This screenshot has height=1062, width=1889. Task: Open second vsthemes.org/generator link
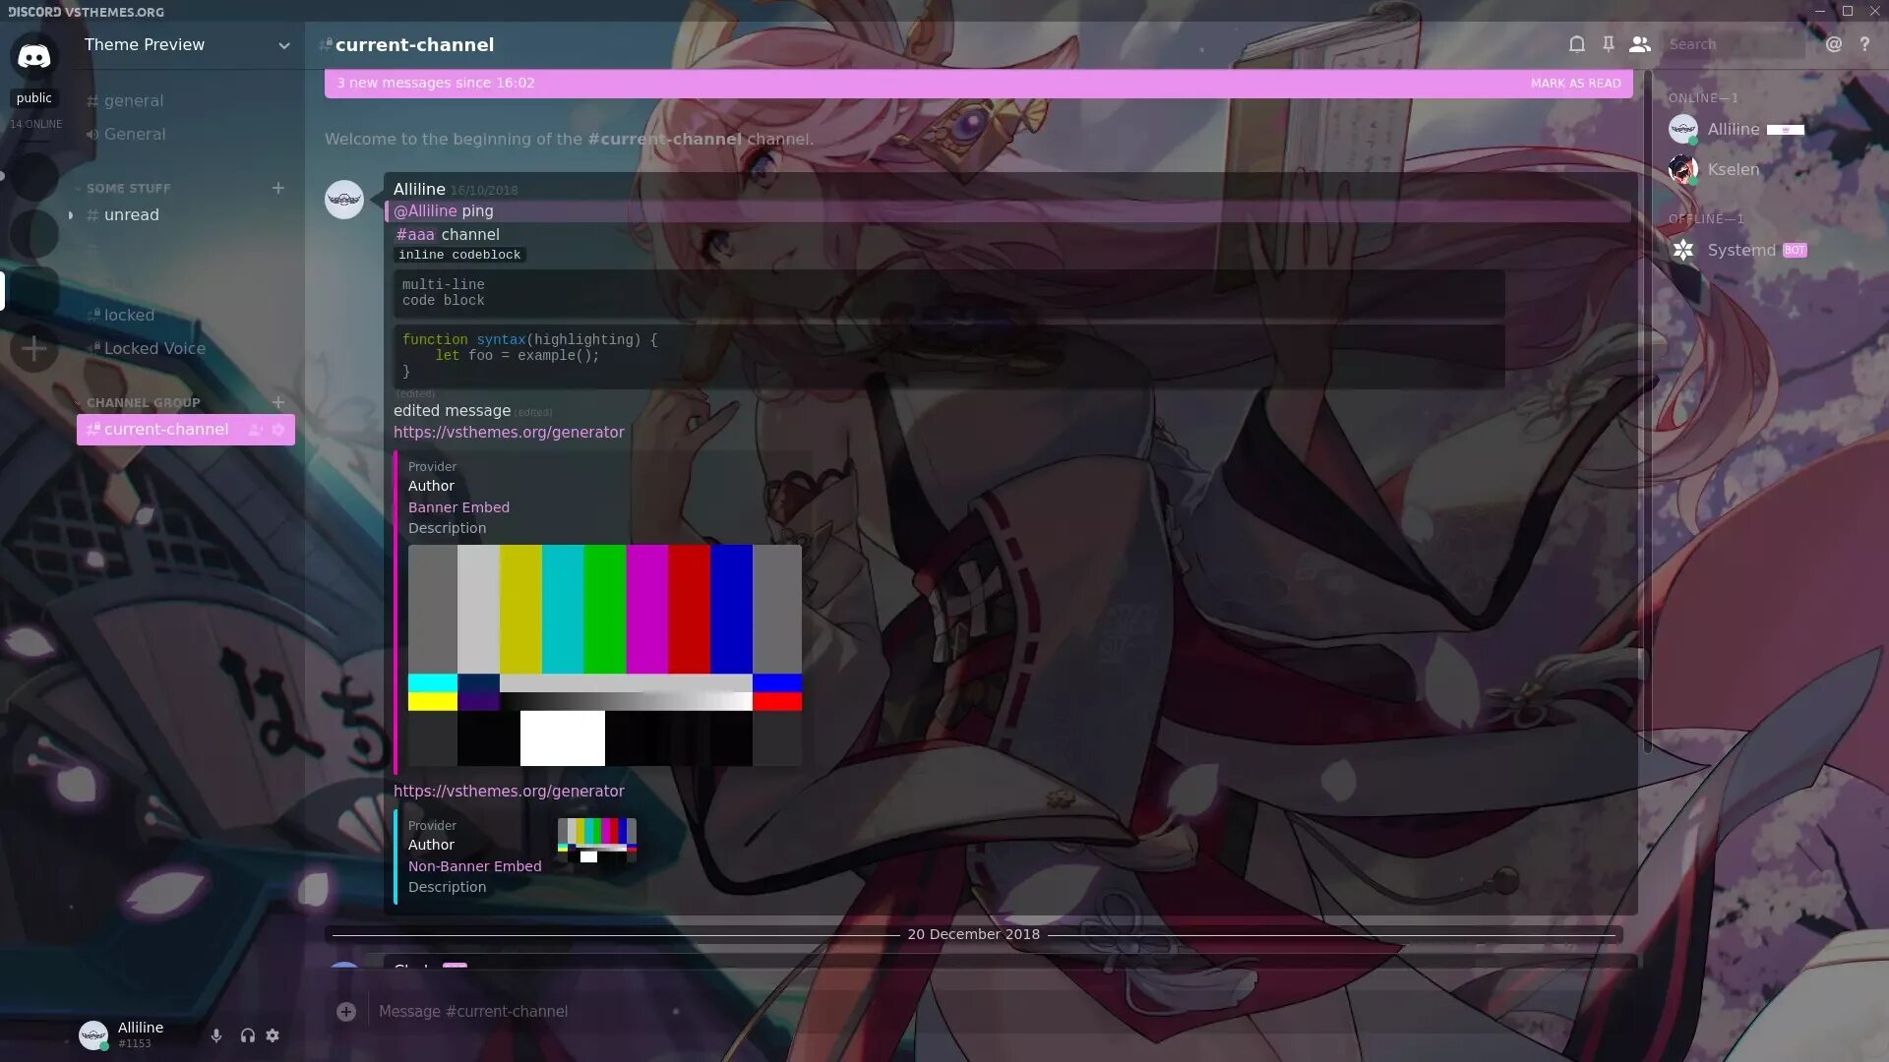coord(509,791)
